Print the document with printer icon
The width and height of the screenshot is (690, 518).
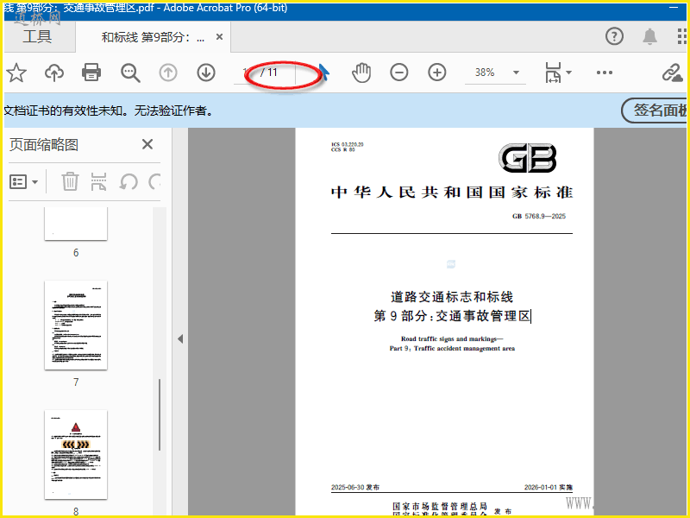pos(91,73)
